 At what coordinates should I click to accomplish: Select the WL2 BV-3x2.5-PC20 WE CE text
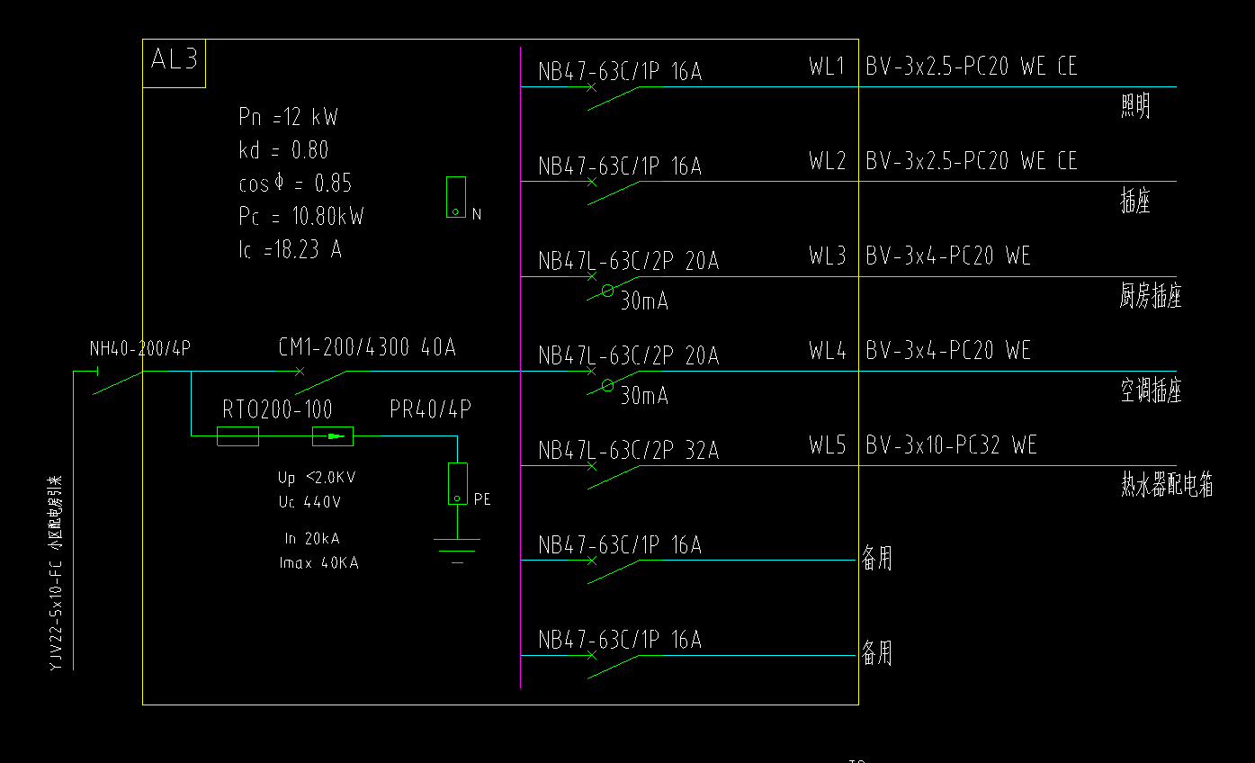tap(972, 161)
